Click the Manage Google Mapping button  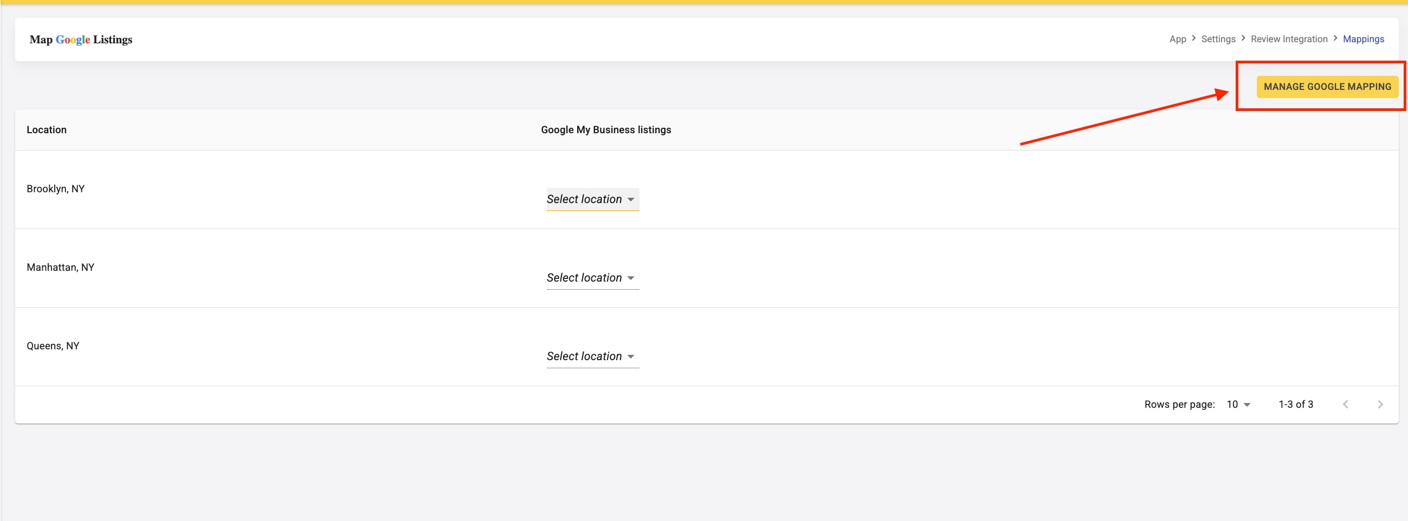(1327, 87)
